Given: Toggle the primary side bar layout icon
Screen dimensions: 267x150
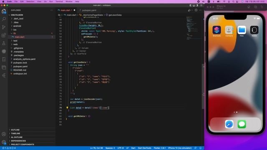Looking at the screenshot, I should (x=191, y=5).
